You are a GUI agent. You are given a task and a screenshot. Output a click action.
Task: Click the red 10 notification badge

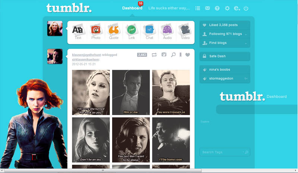click(140, 3)
